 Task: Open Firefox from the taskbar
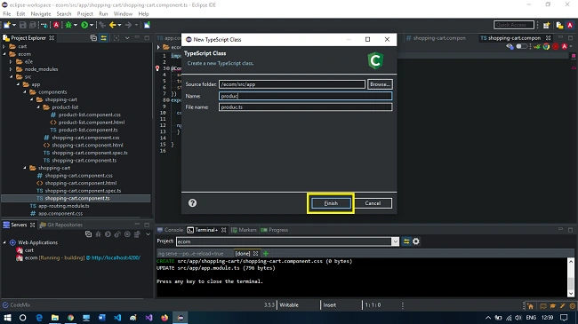[165, 318]
